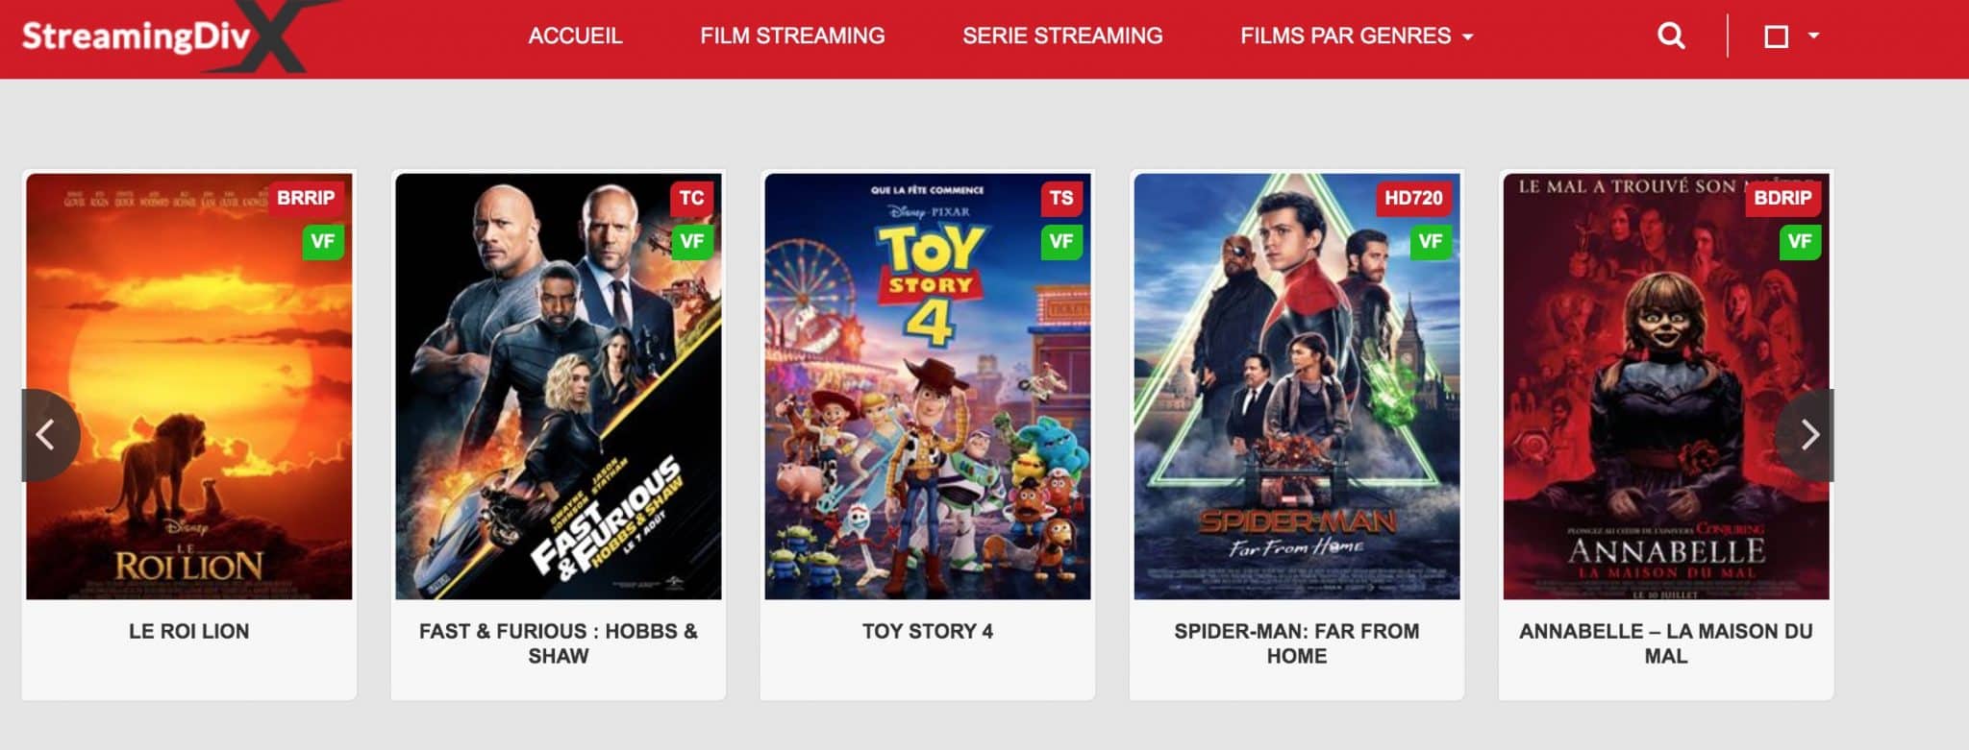Open Annabelle – La Maison du Mal title
This screenshot has width=1969, height=750.
(1665, 643)
